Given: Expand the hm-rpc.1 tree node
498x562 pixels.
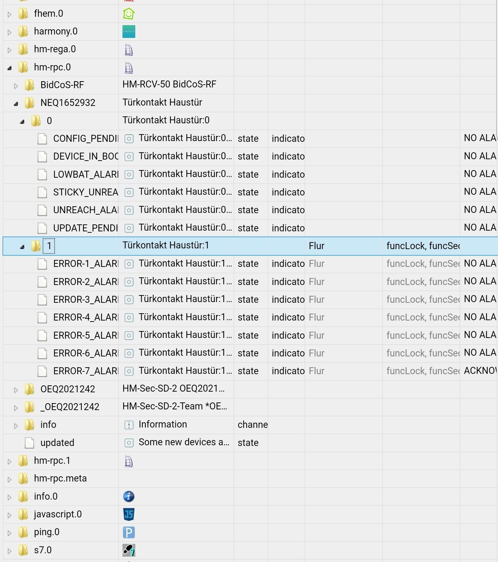Looking at the screenshot, I should point(10,461).
